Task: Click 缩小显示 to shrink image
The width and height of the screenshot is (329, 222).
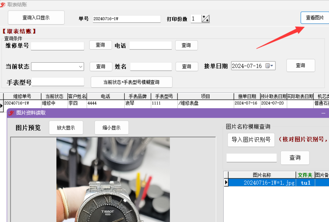Action: click(x=112, y=128)
